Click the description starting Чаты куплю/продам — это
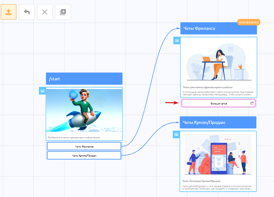 click(217, 187)
